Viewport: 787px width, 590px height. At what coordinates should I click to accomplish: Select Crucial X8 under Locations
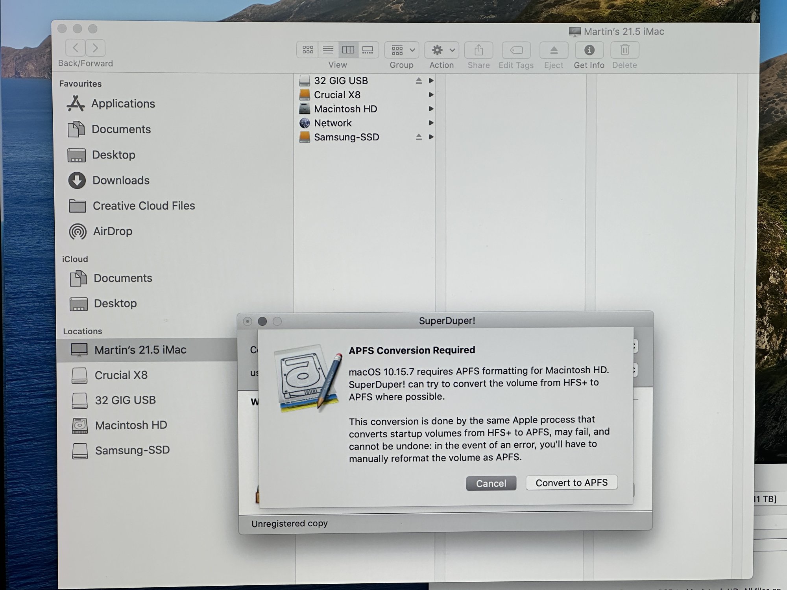(x=121, y=375)
